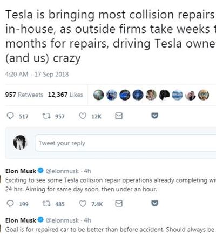Open the 4:20 AM - 17 Sep 2018 timestamp

(37, 74)
